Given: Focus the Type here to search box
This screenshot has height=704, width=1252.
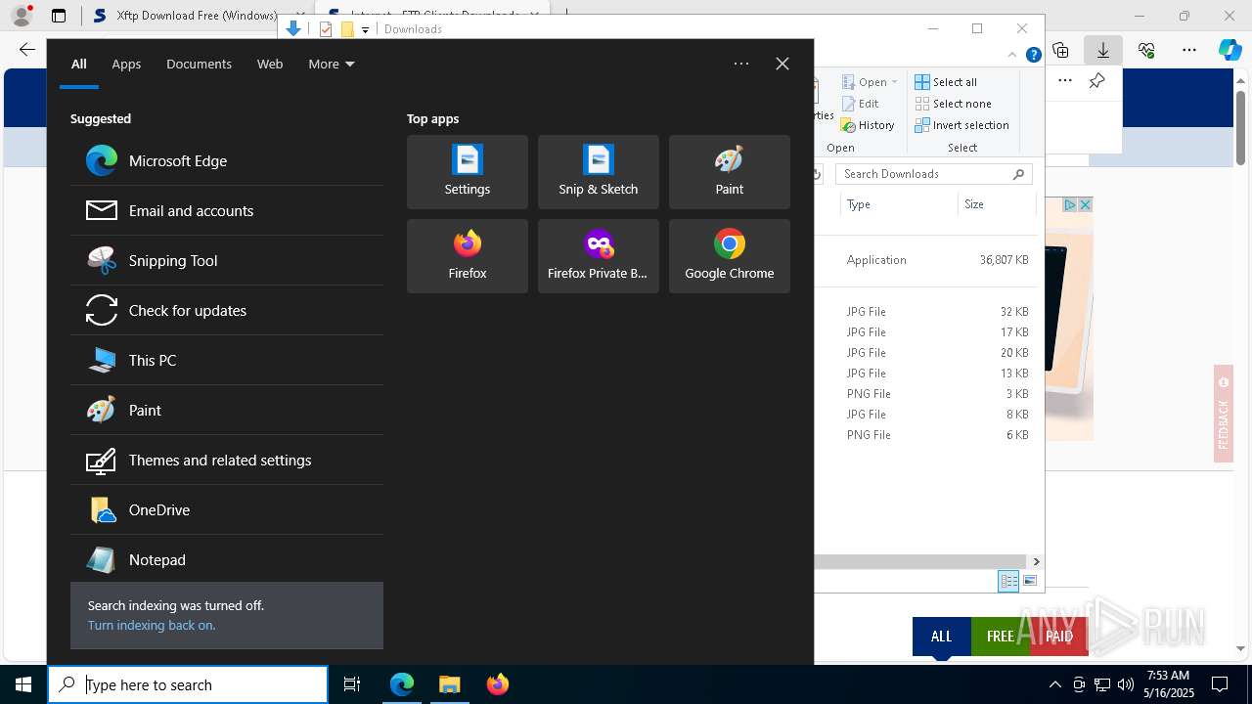Looking at the screenshot, I should tap(188, 684).
